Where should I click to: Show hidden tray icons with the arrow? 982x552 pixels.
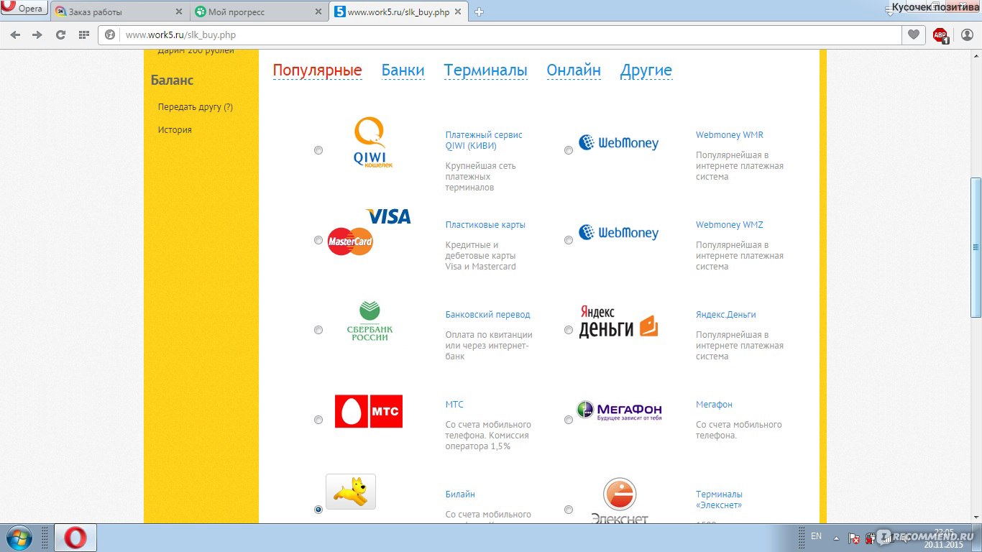pos(836,537)
